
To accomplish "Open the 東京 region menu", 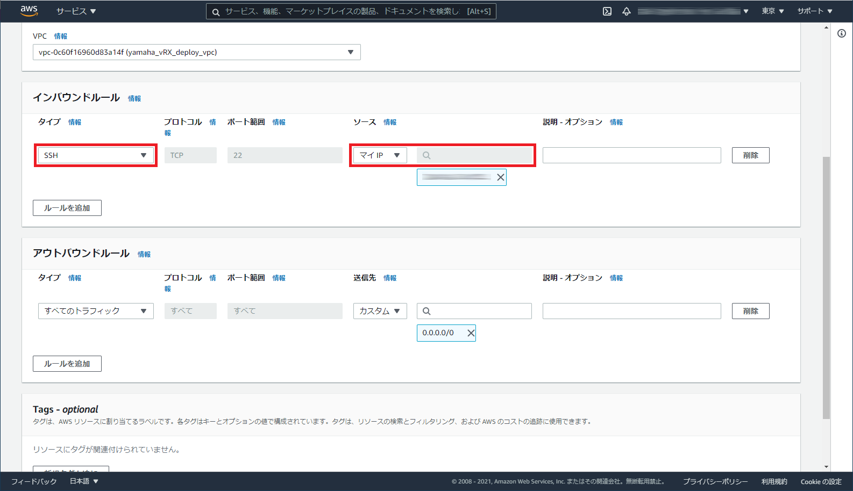I will tap(772, 11).
